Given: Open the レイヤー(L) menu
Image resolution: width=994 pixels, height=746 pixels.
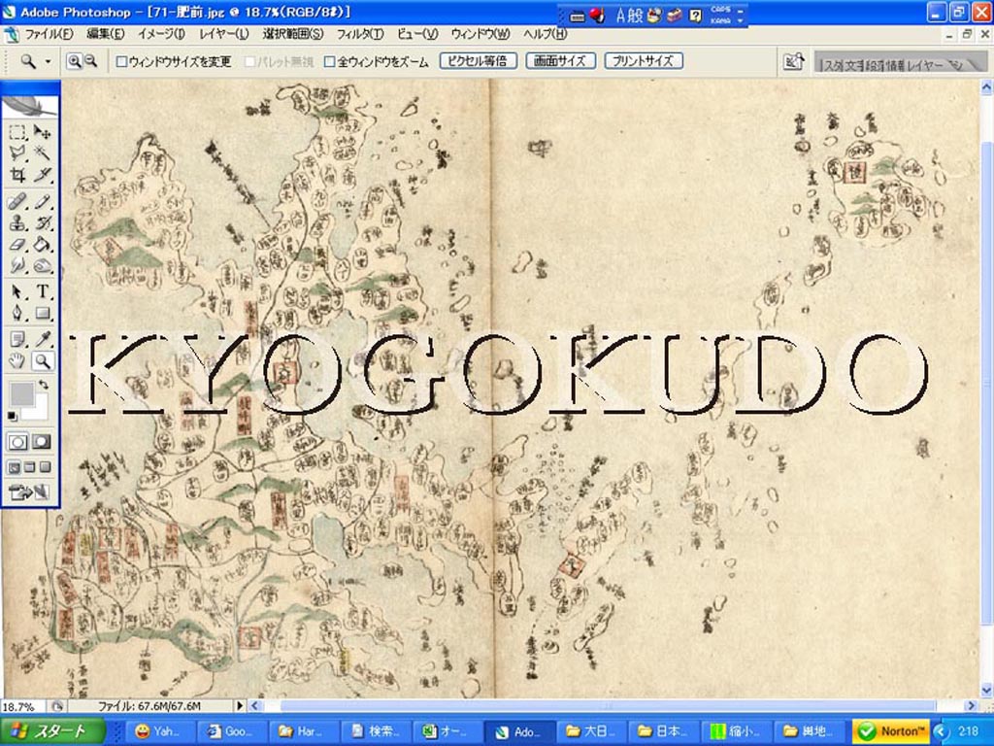Looking at the screenshot, I should pyautogui.click(x=224, y=34).
